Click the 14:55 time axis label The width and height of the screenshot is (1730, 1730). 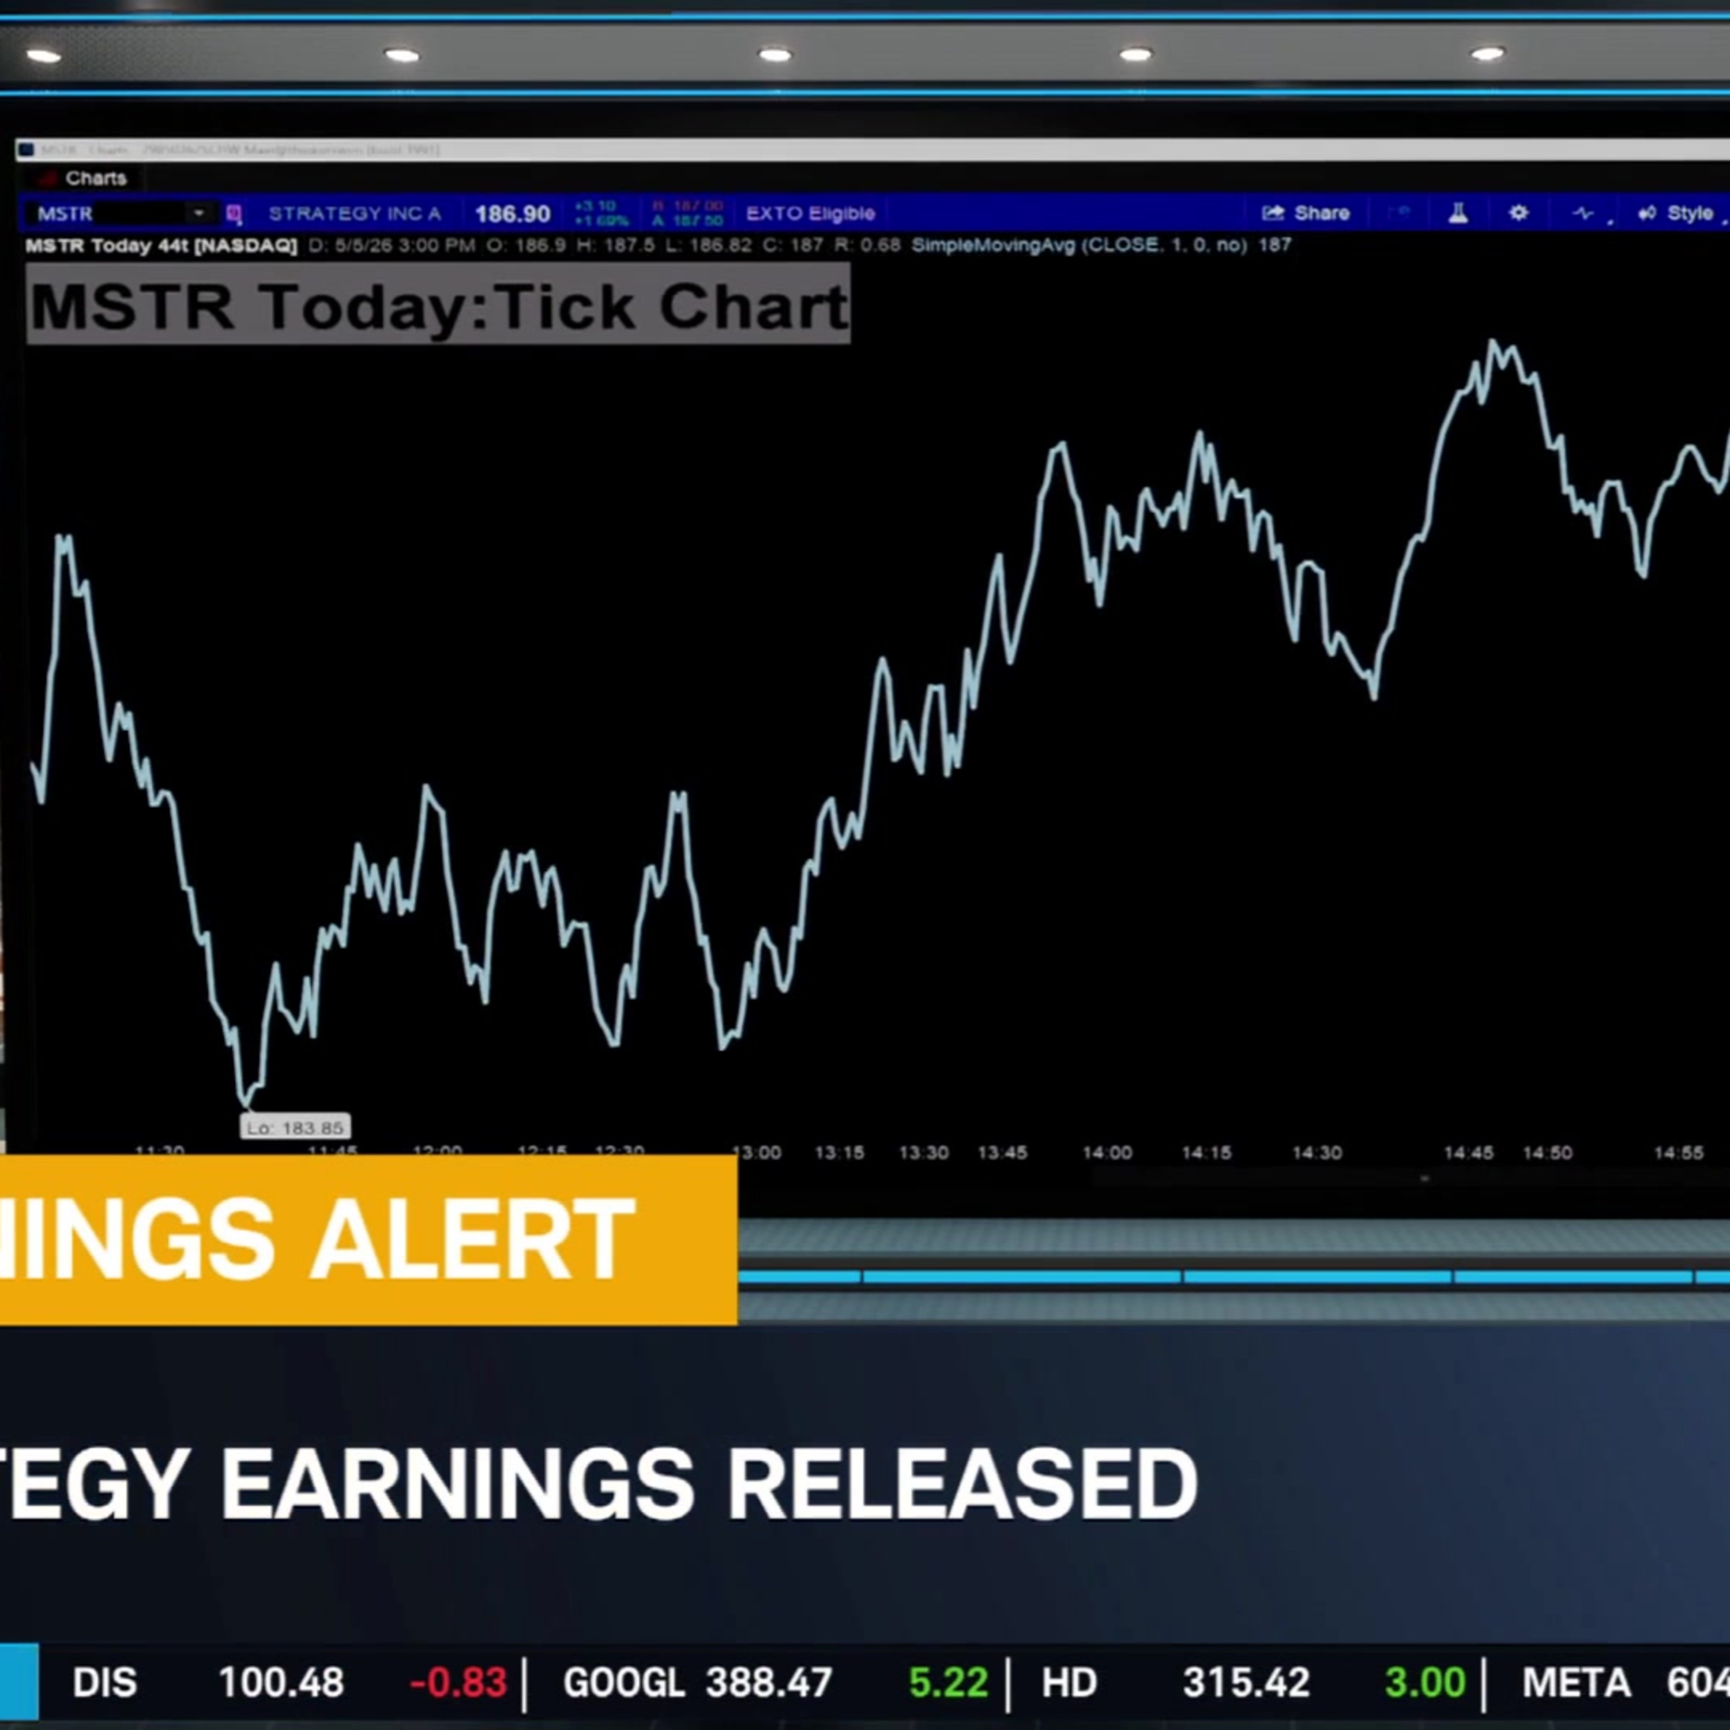point(1678,1152)
